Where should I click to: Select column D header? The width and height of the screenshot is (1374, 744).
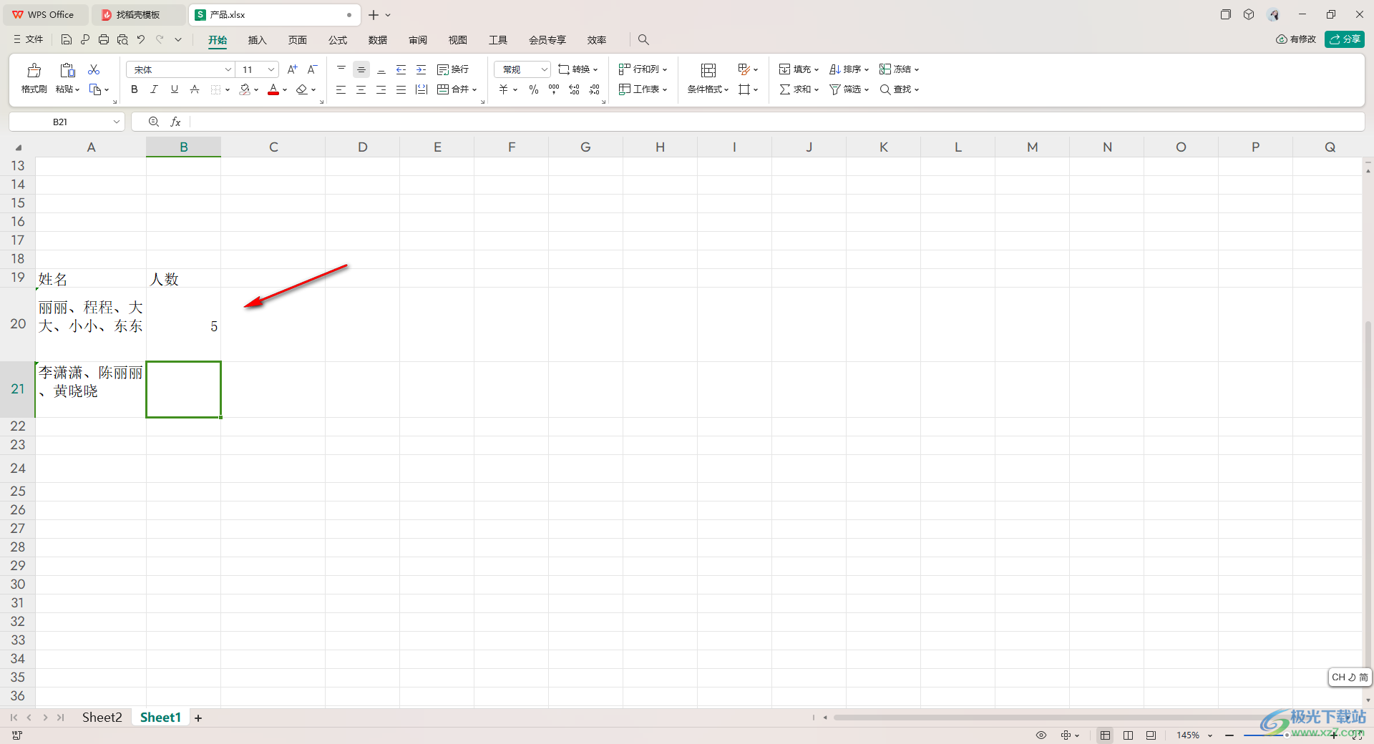click(363, 147)
